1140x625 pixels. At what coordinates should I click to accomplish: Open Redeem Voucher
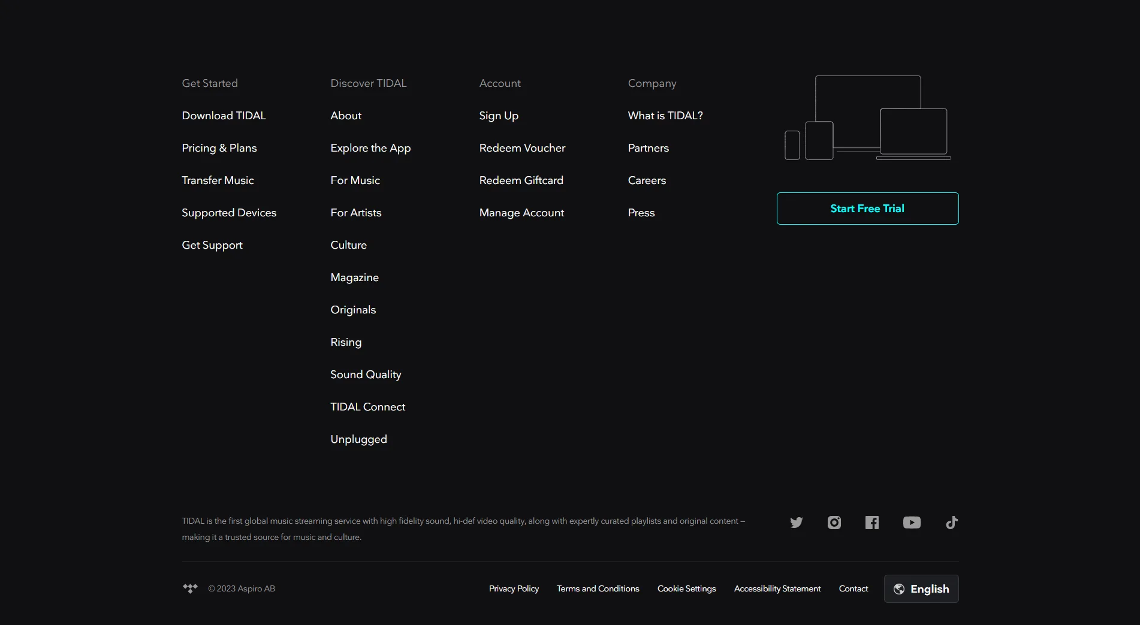click(x=522, y=148)
